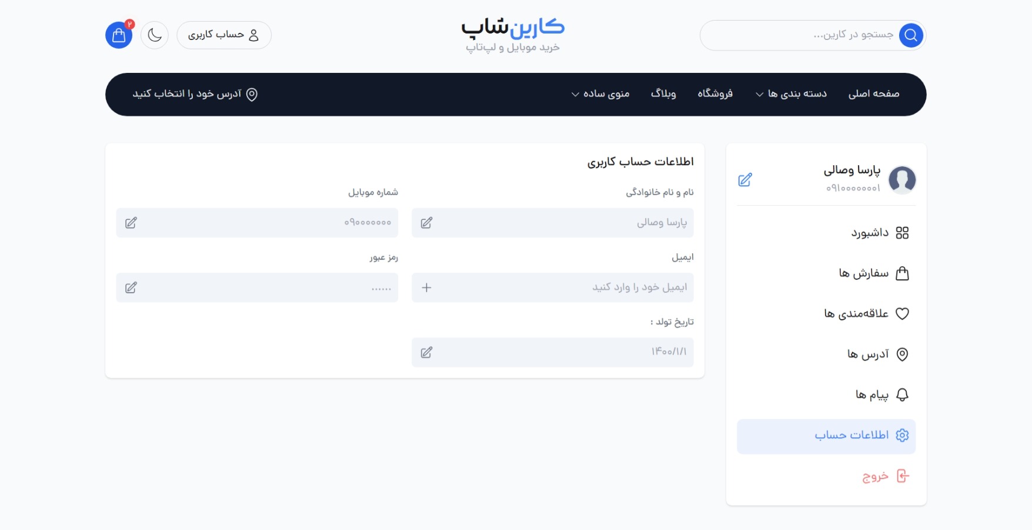This screenshot has height=530, width=1032.
Task: Click the ایمیل خود را وارد کنید field
Action: [553, 287]
